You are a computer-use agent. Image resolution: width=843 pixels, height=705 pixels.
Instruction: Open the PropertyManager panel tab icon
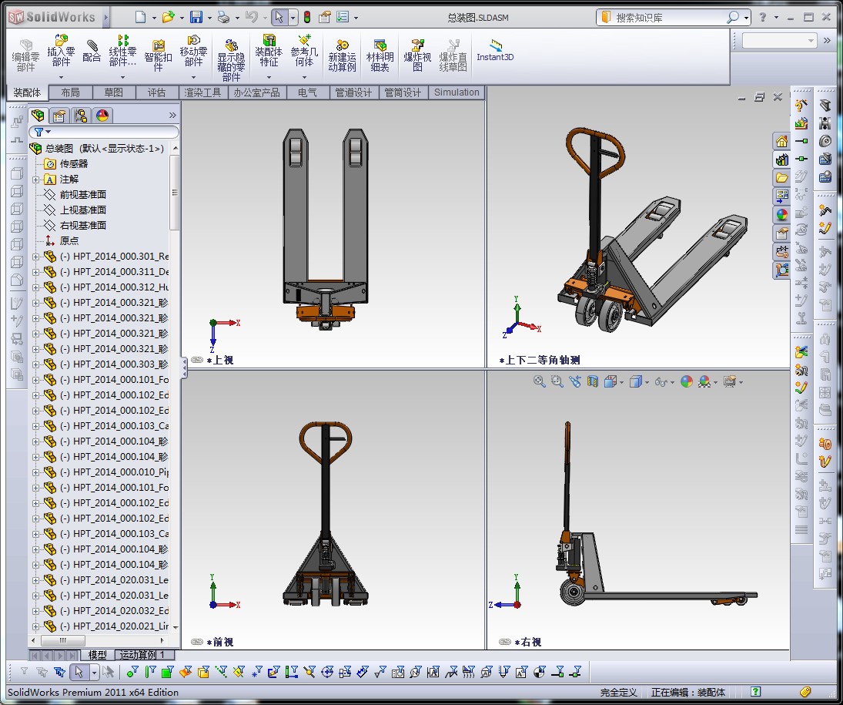[59, 116]
